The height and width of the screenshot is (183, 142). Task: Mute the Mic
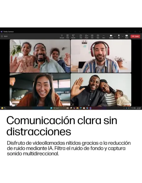point(119,36)
